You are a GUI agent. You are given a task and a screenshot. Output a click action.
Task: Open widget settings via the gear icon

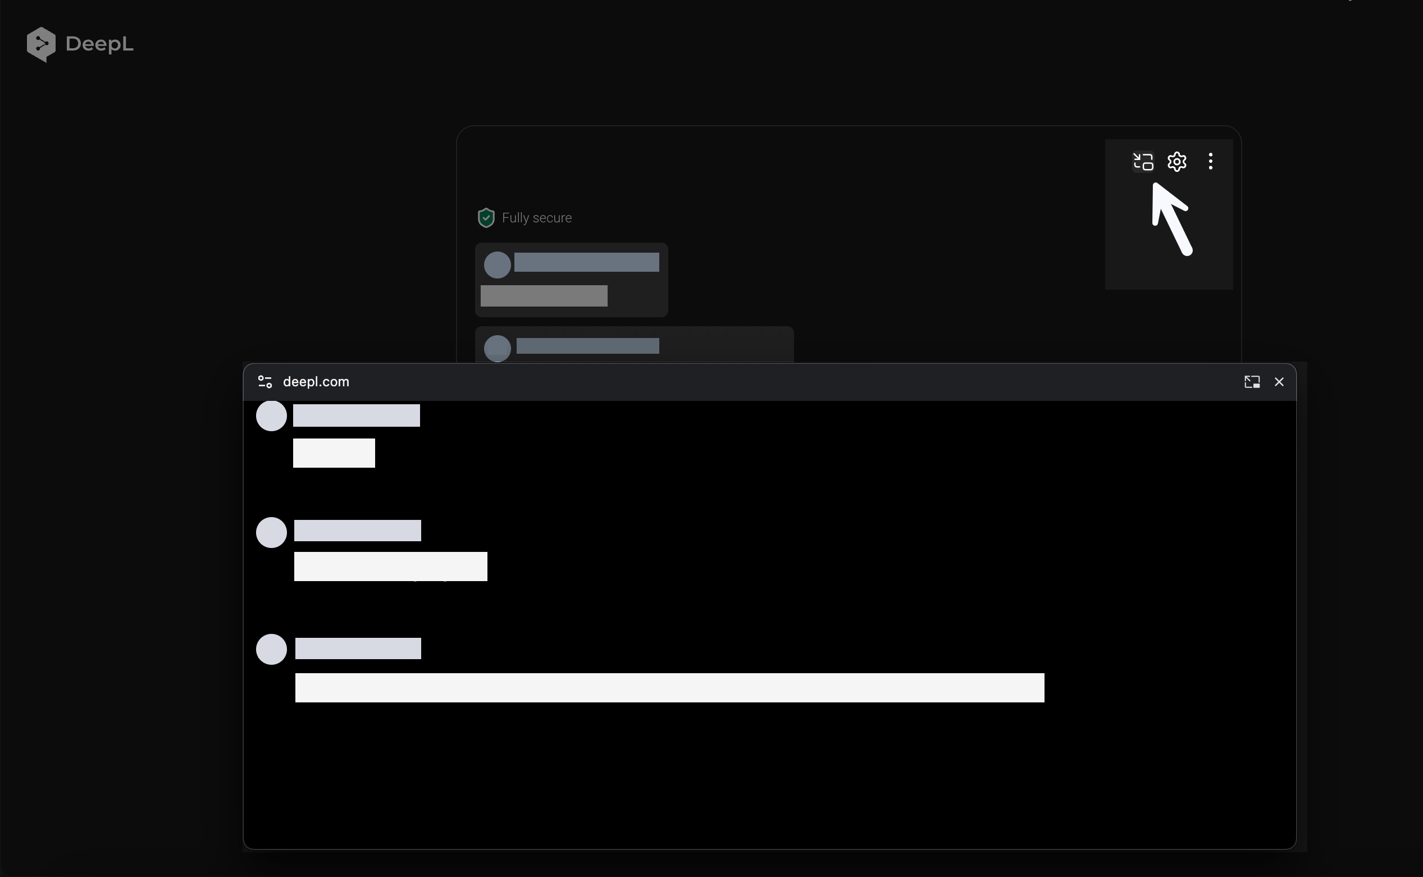1176,162
